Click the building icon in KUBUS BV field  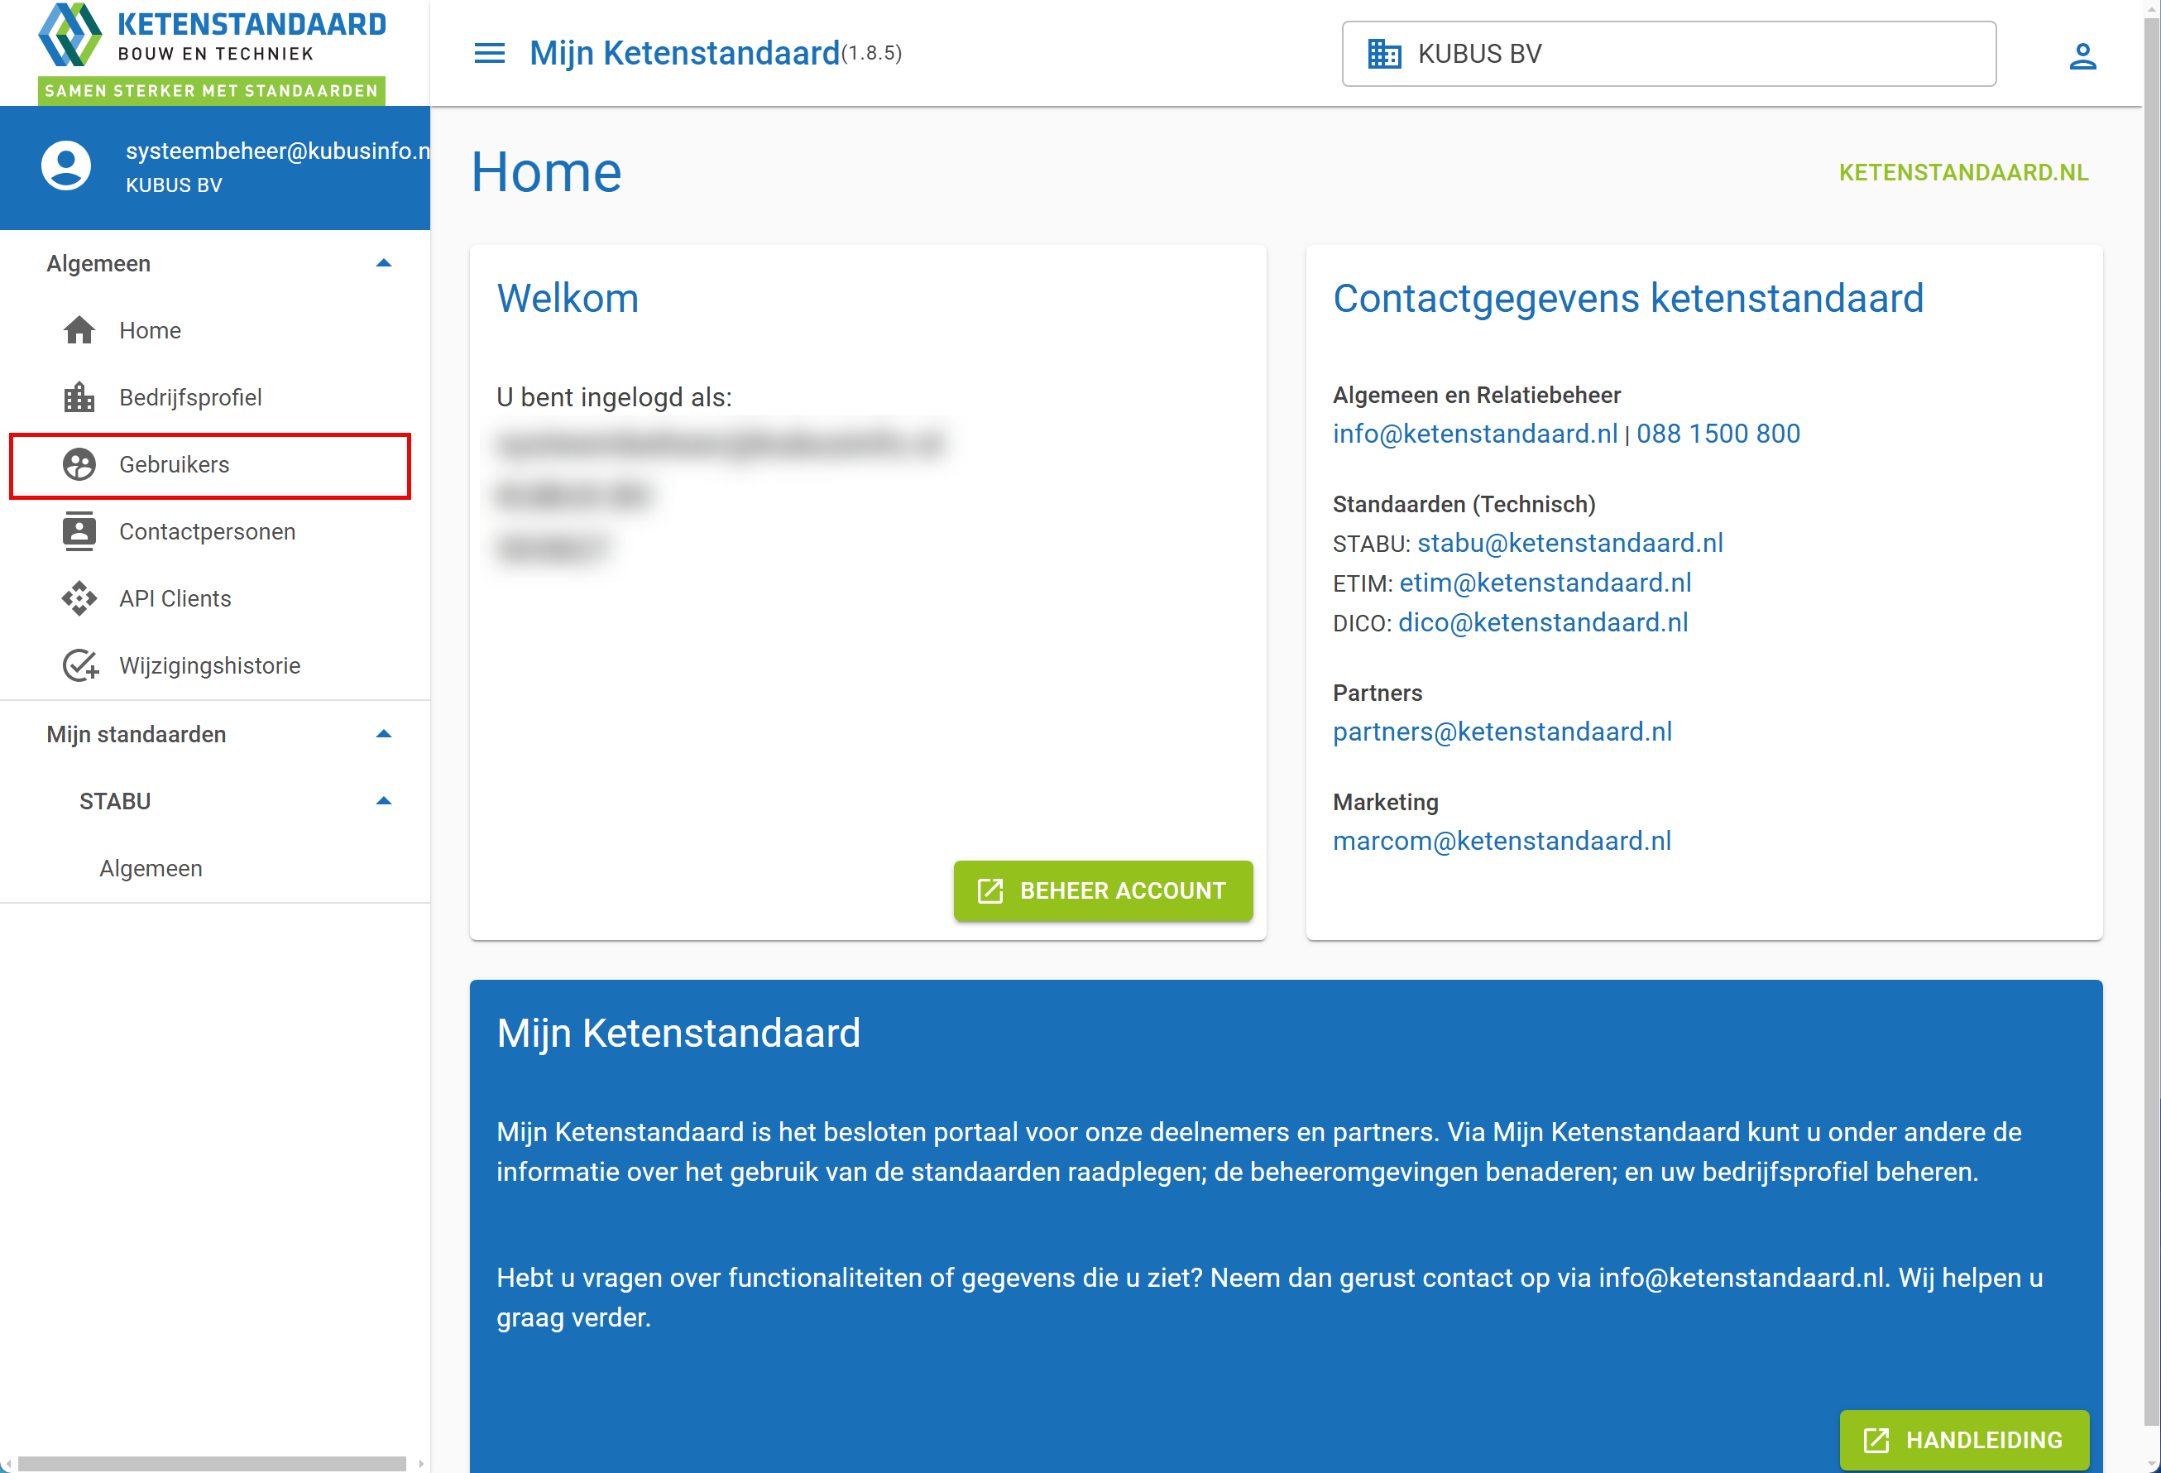point(1383,54)
